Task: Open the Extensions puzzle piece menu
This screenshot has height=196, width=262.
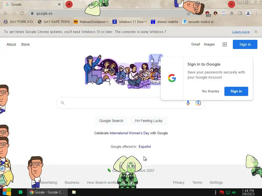Action: pyautogui.click(x=232, y=13)
